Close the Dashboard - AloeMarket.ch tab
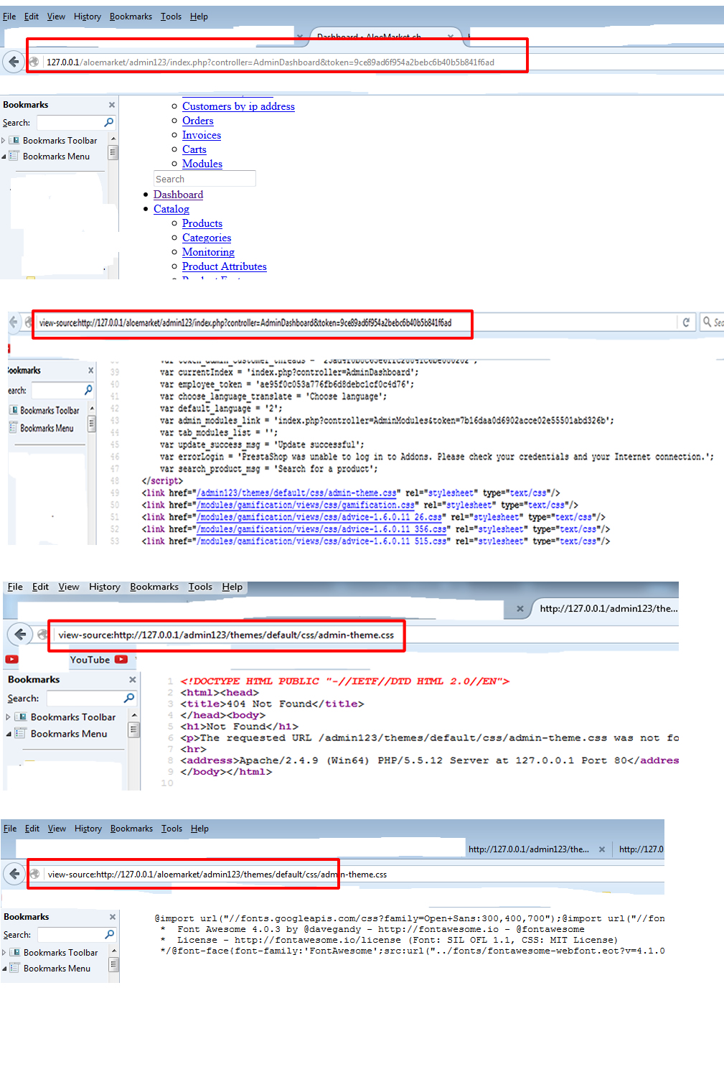 [451, 36]
